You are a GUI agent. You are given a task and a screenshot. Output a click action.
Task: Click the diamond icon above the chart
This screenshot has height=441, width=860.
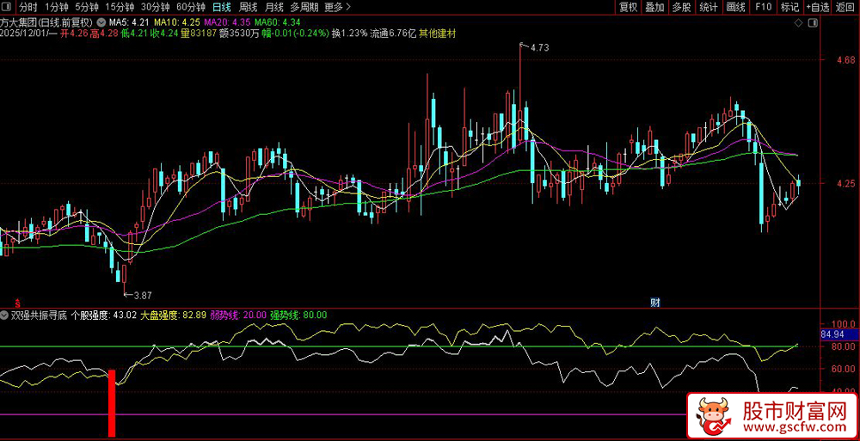(799, 22)
